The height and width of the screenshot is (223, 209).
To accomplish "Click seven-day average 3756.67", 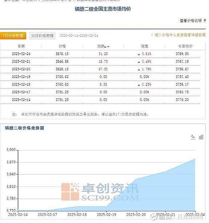I will [x=182, y=69].
